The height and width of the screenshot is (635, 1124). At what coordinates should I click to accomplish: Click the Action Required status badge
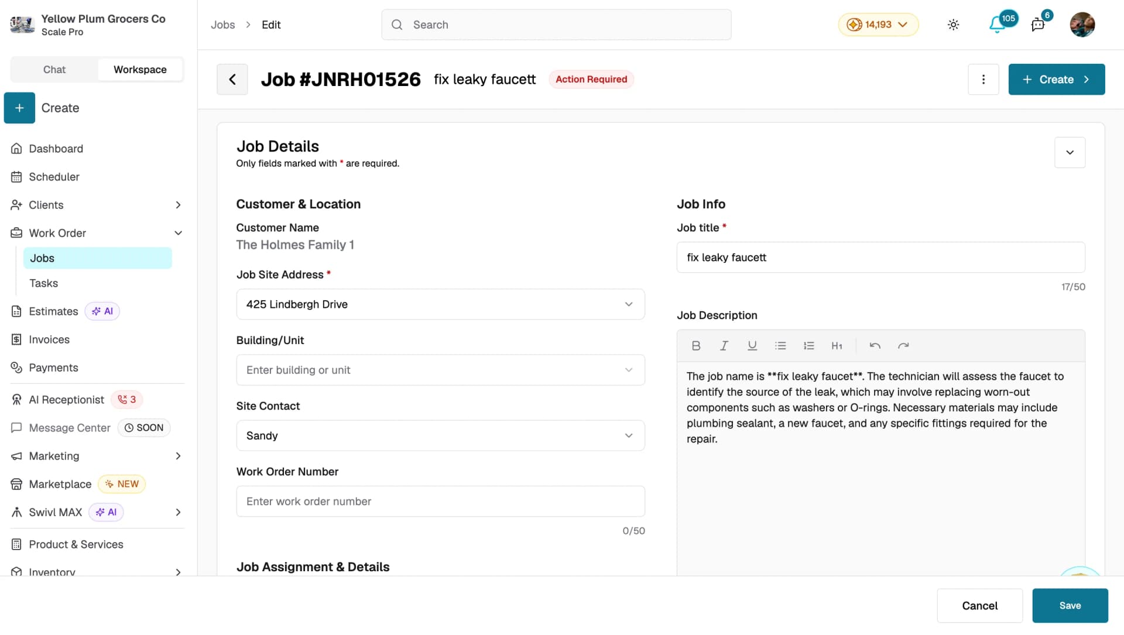[591, 80]
